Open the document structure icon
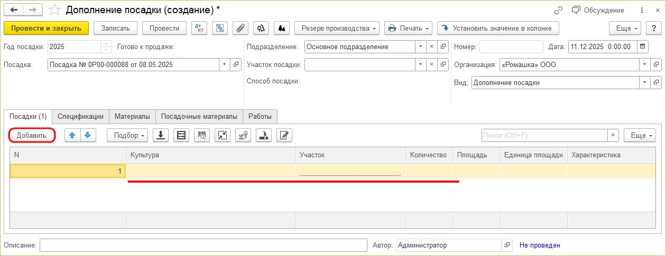 220,28
